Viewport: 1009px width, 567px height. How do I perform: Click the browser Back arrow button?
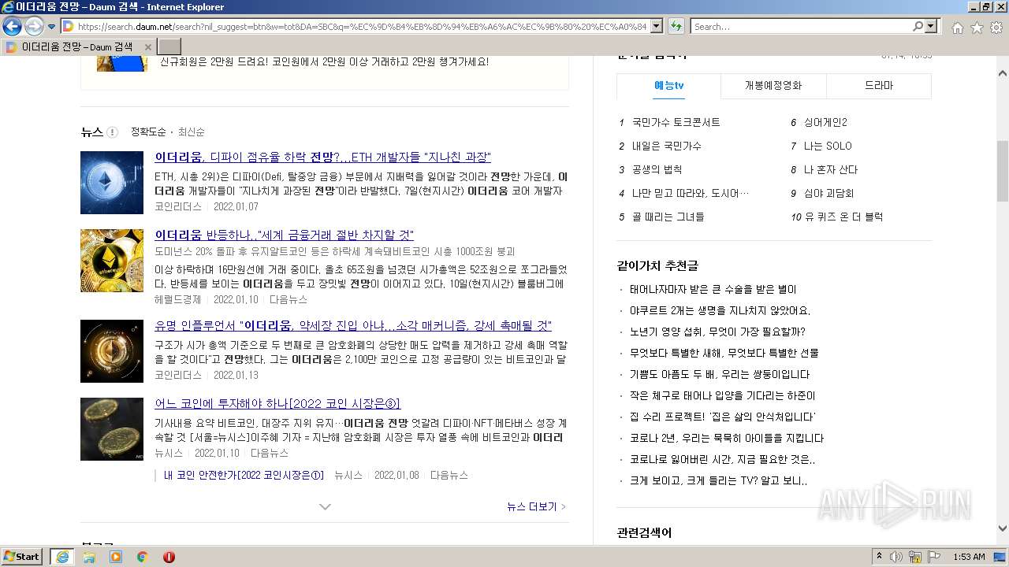[x=12, y=27]
